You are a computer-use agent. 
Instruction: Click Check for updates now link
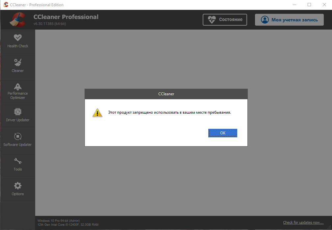tap(303, 222)
